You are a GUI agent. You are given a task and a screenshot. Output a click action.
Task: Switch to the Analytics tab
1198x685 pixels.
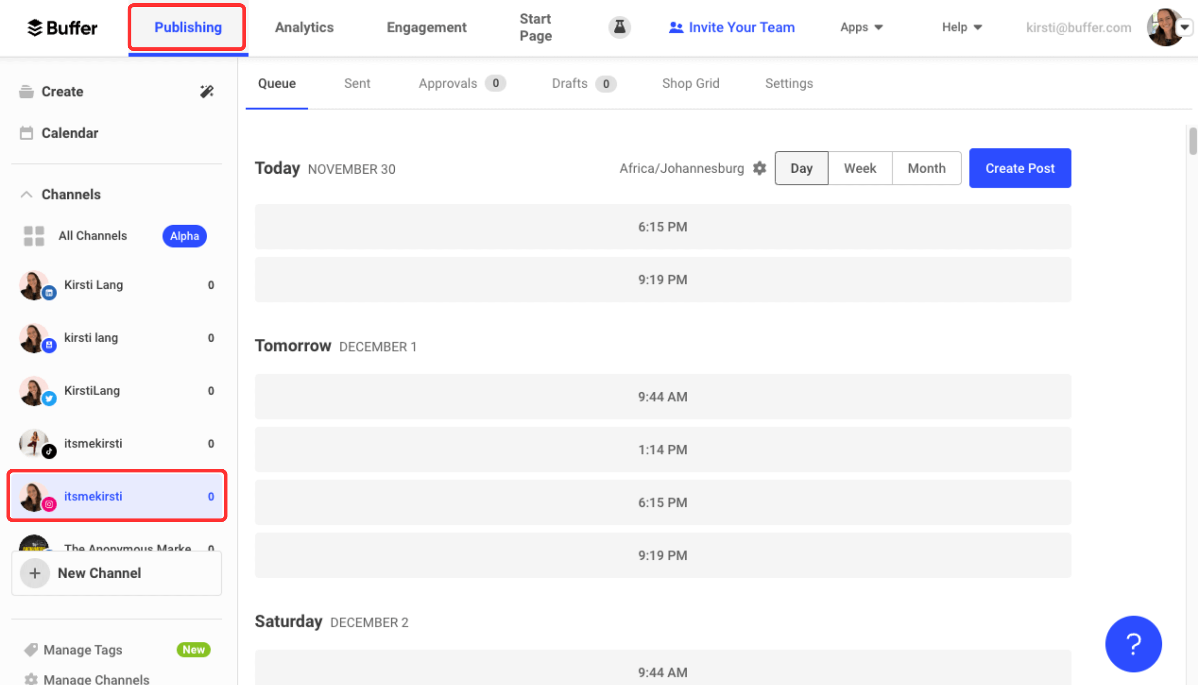pyautogui.click(x=305, y=27)
